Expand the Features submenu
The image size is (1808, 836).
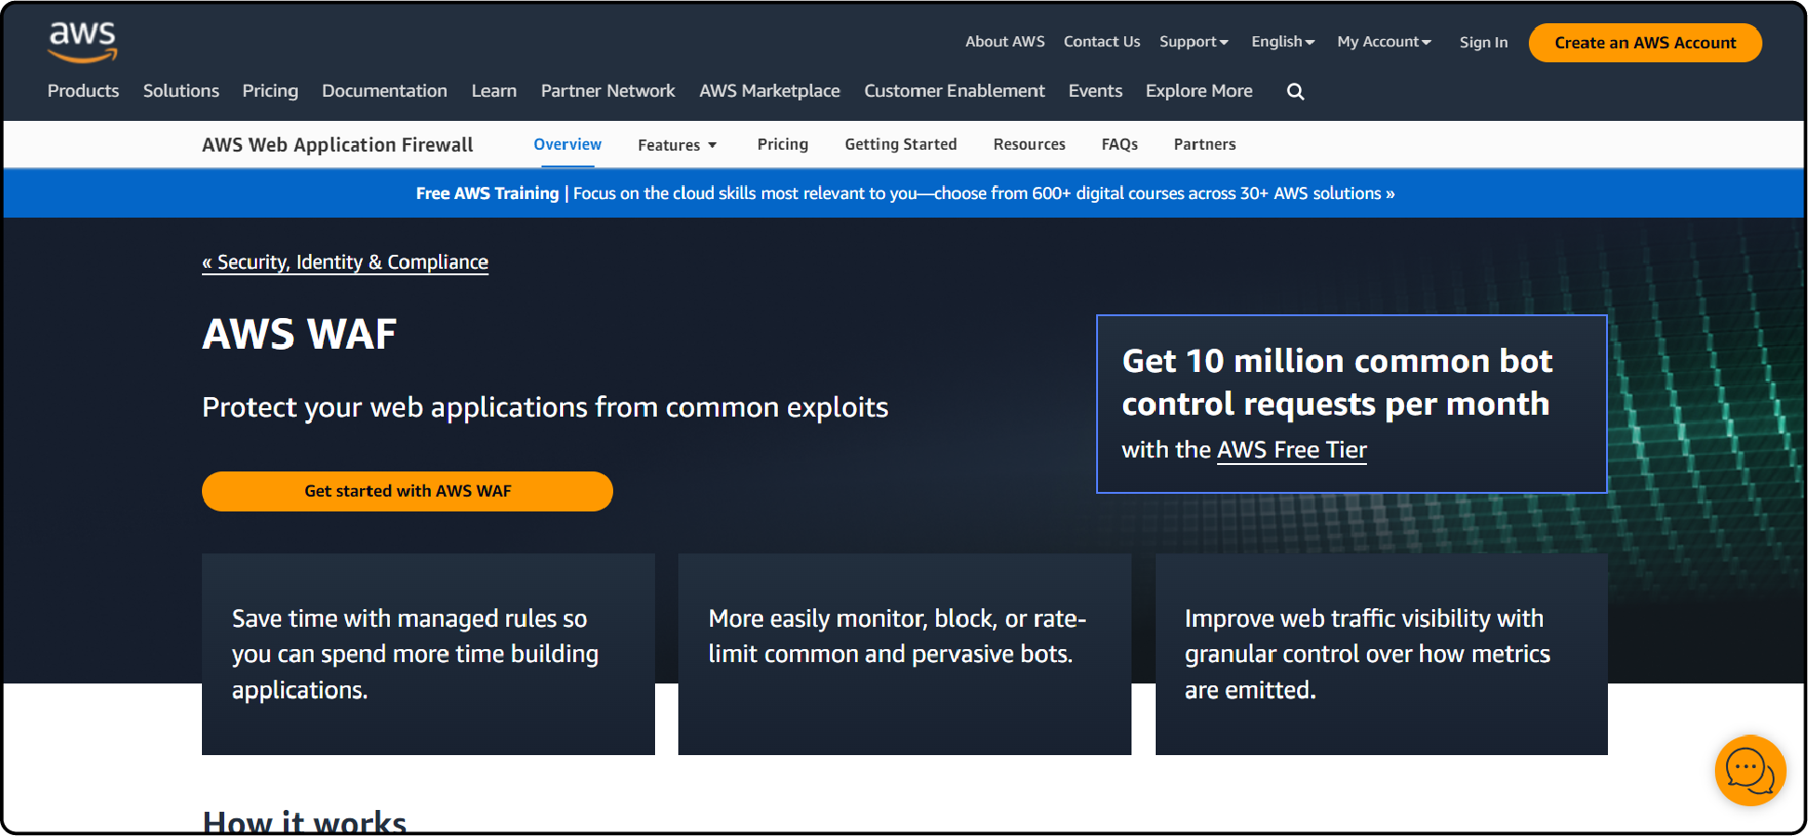pyautogui.click(x=677, y=145)
